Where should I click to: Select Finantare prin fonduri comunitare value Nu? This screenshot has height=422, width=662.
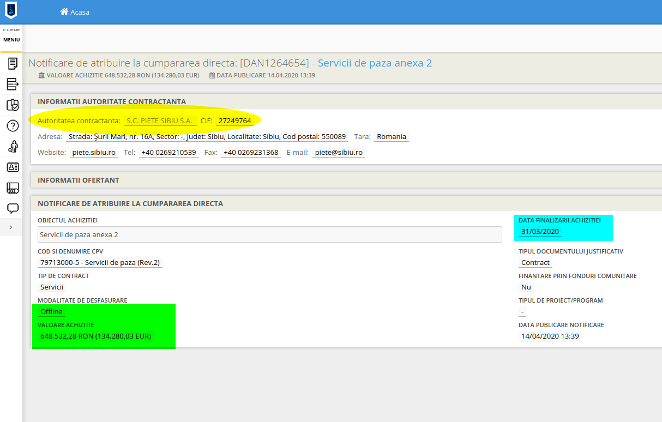pyautogui.click(x=526, y=287)
